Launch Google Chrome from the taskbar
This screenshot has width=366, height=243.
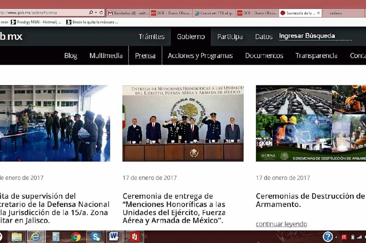(x=76, y=236)
